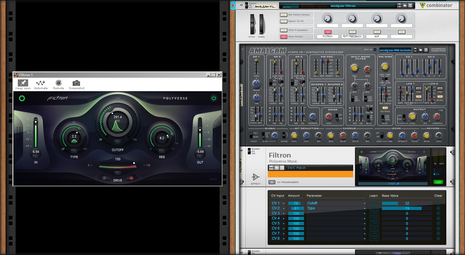The height and width of the screenshot is (255, 465).
Task: Enable Show Programmer
Action: tap(284, 30)
